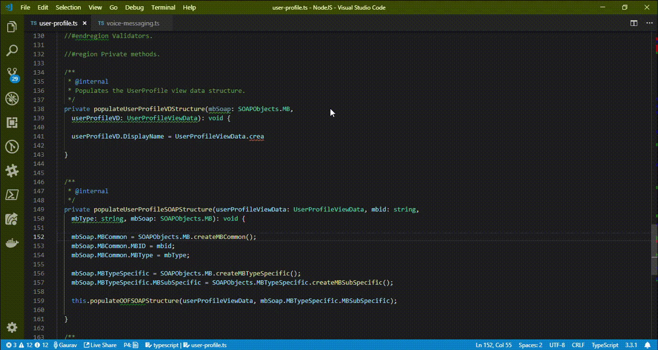The image size is (658, 350).
Task: Click the '//#endregion Validators.' comment
Action: (x=108, y=36)
